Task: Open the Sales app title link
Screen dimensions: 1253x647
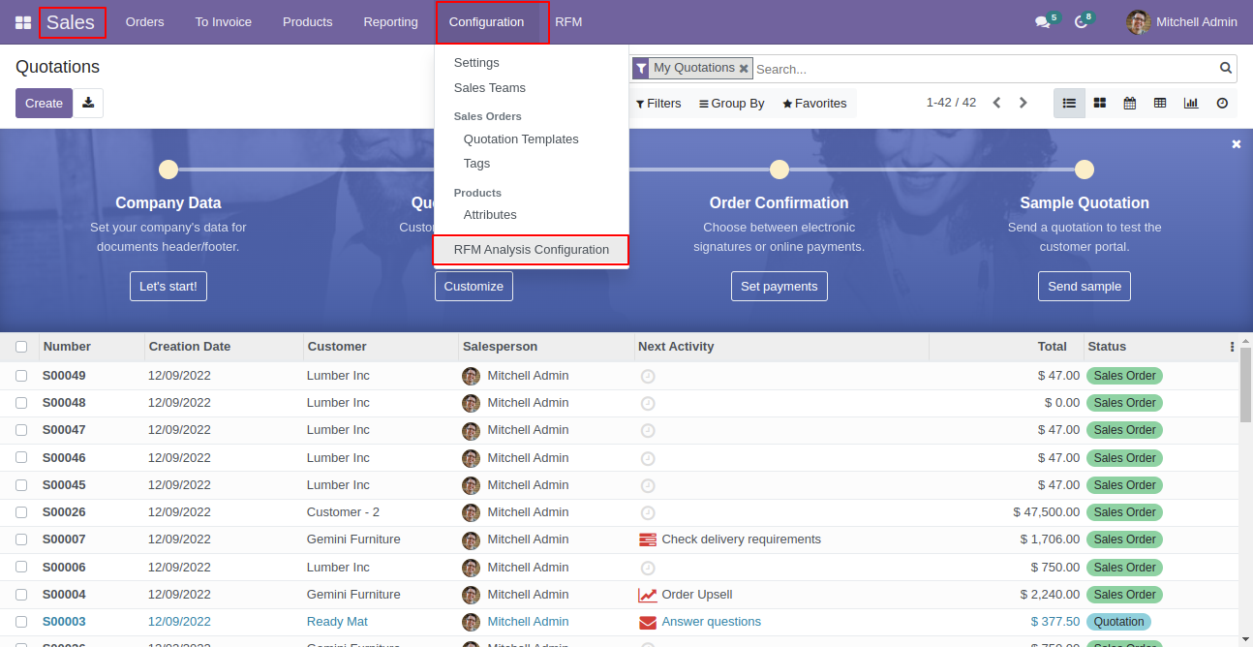Action: [x=71, y=22]
